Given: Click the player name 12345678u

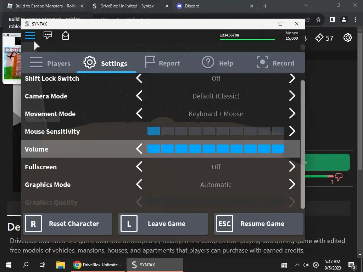Looking at the screenshot, I should 229,35.
